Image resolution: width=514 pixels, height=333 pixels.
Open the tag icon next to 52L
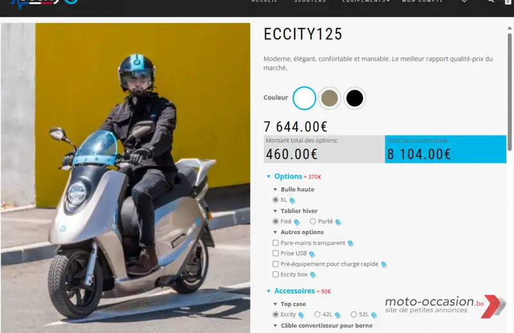point(374,315)
